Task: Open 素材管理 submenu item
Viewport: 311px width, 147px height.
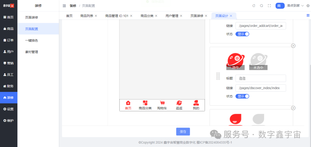Action: coord(38,52)
